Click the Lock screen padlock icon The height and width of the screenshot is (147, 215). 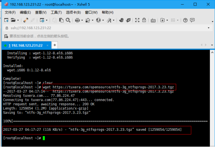pos(144,20)
